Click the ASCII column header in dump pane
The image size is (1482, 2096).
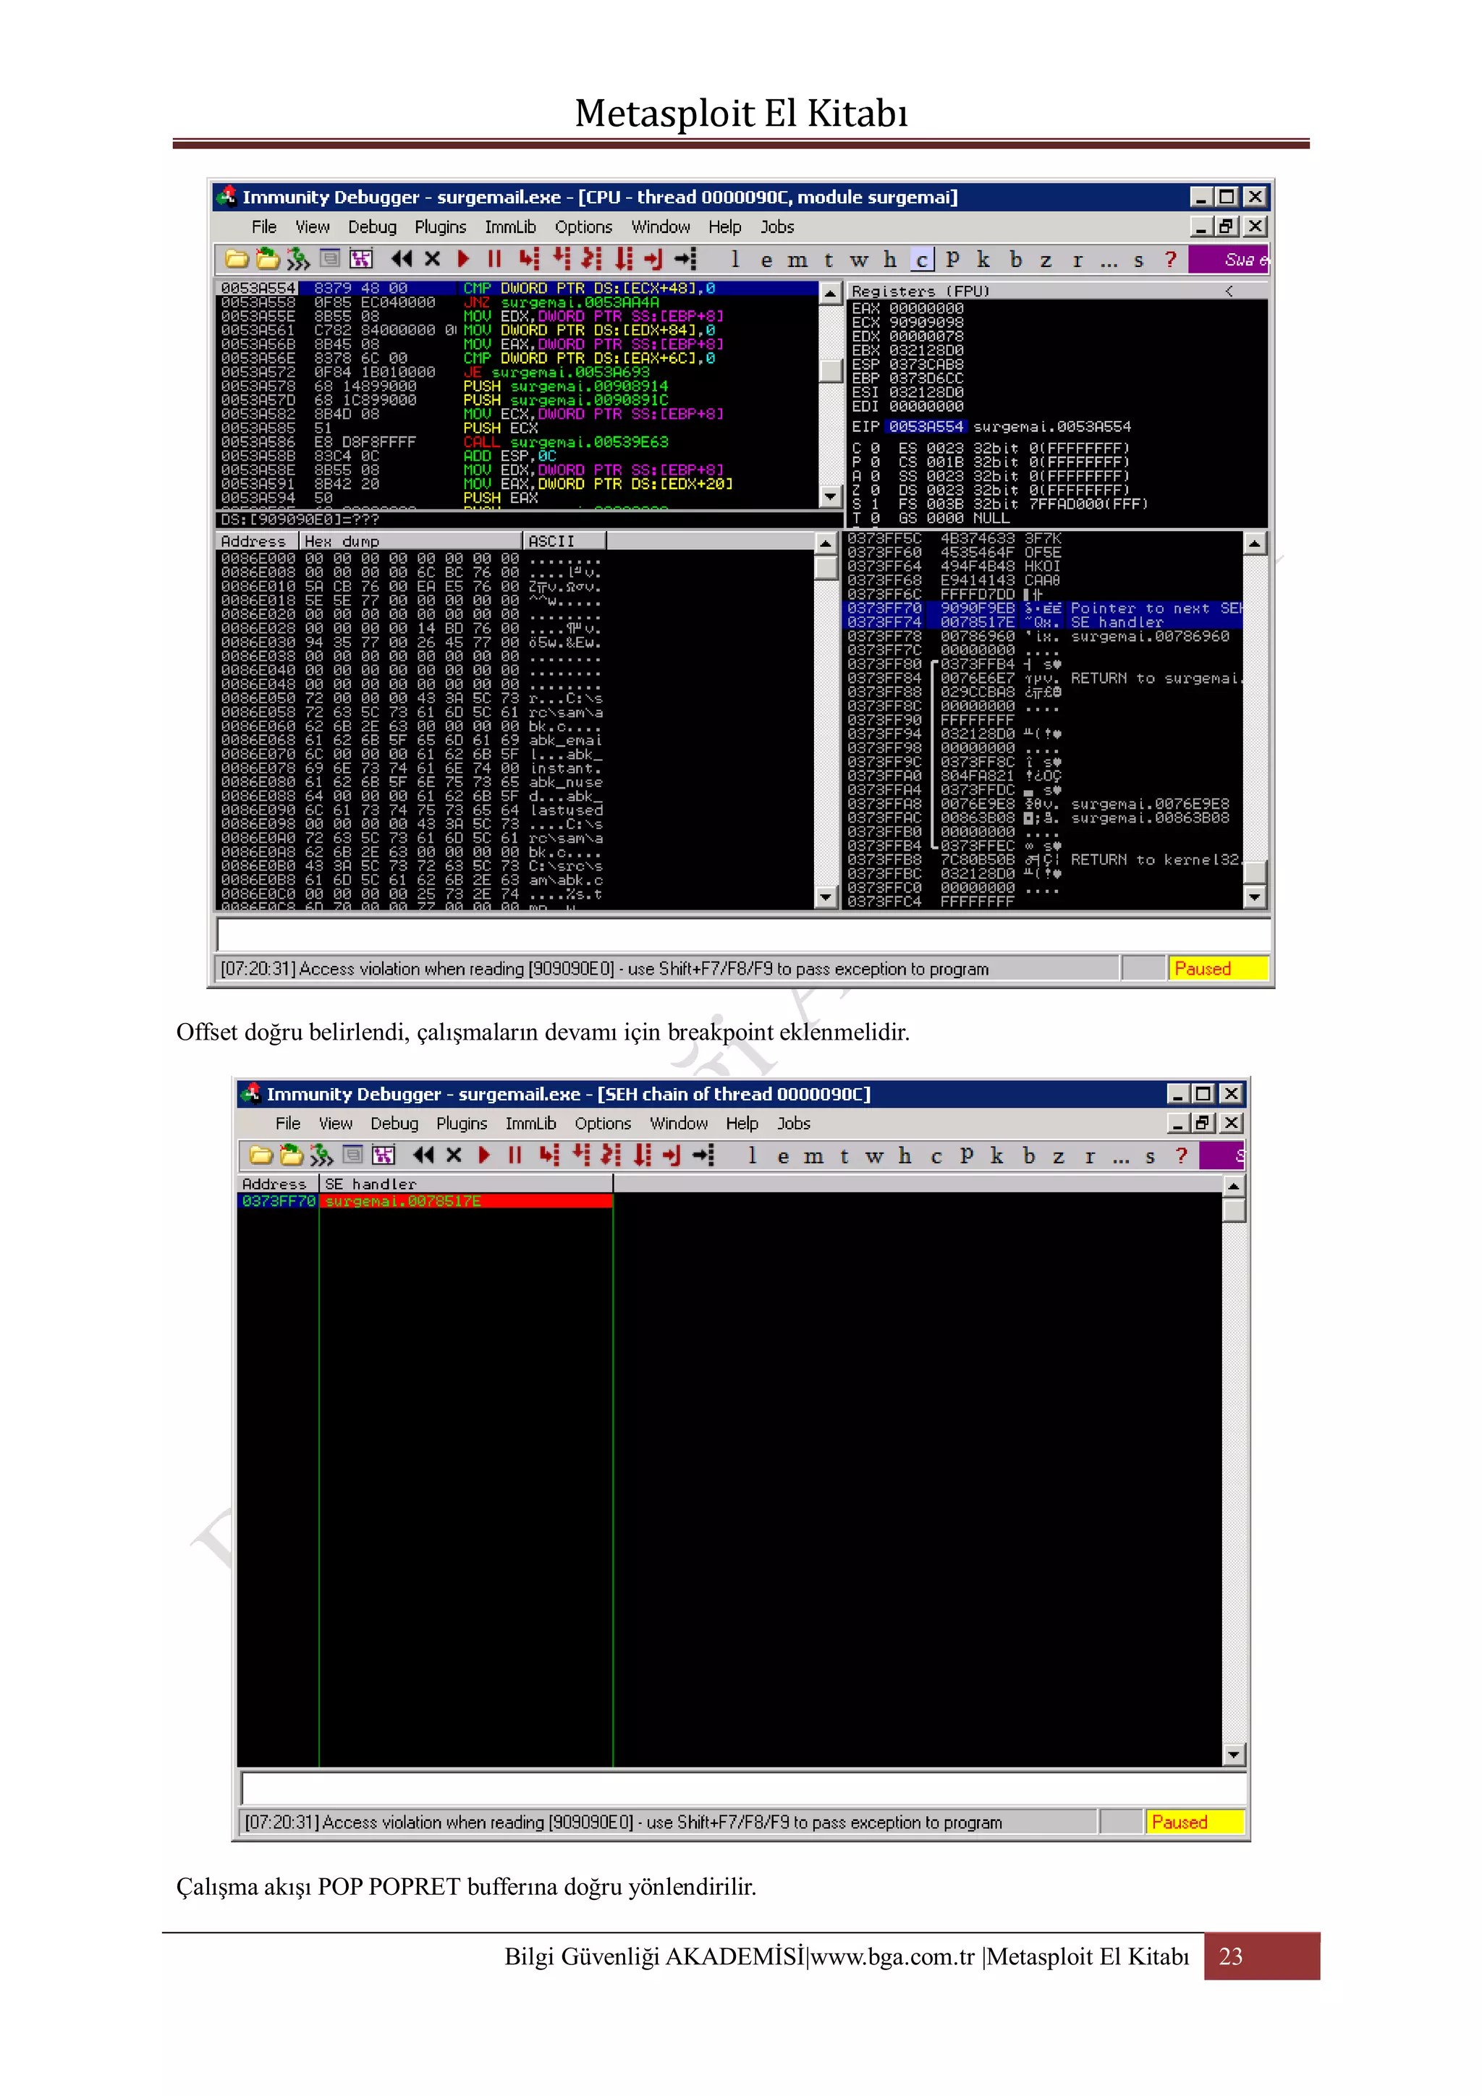pos(564,541)
